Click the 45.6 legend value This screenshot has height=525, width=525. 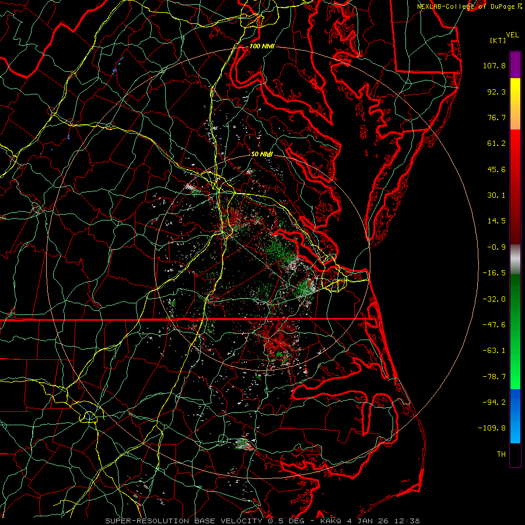tap(496, 169)
